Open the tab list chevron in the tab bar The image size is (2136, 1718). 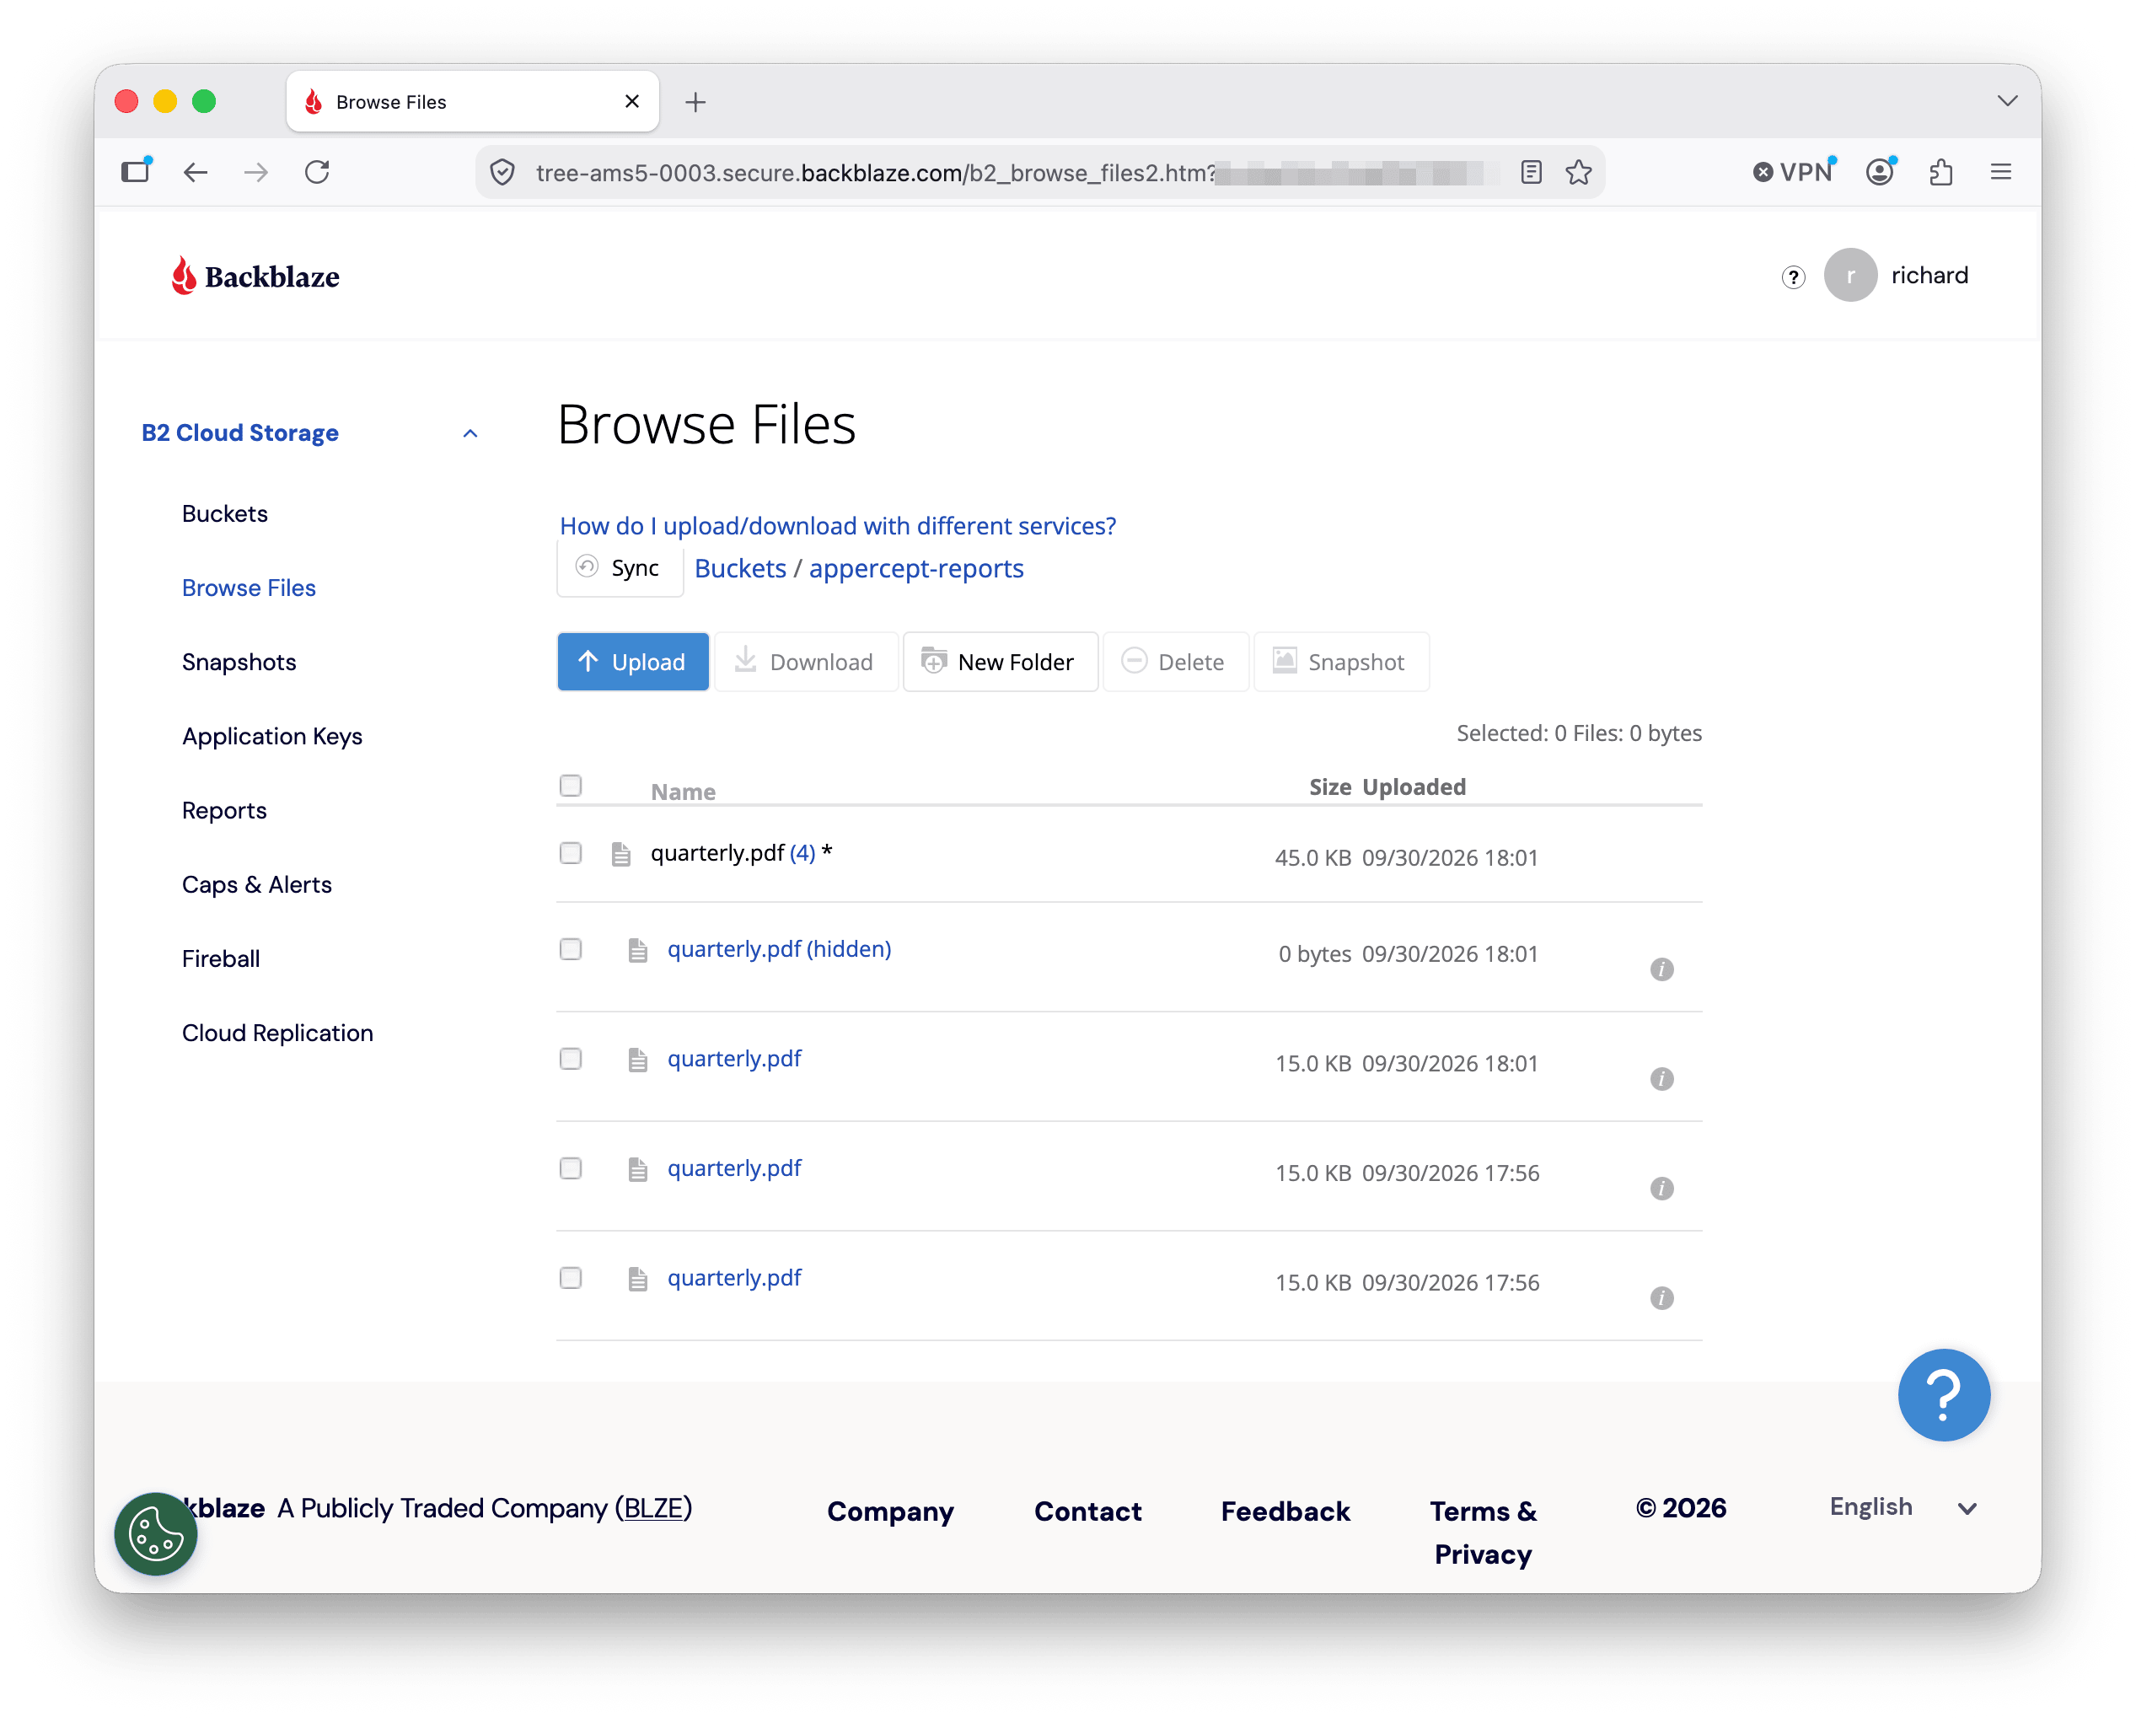click(x=2006, y=101)
